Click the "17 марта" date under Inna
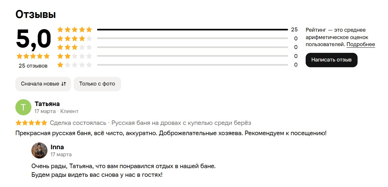 [61, 154]
